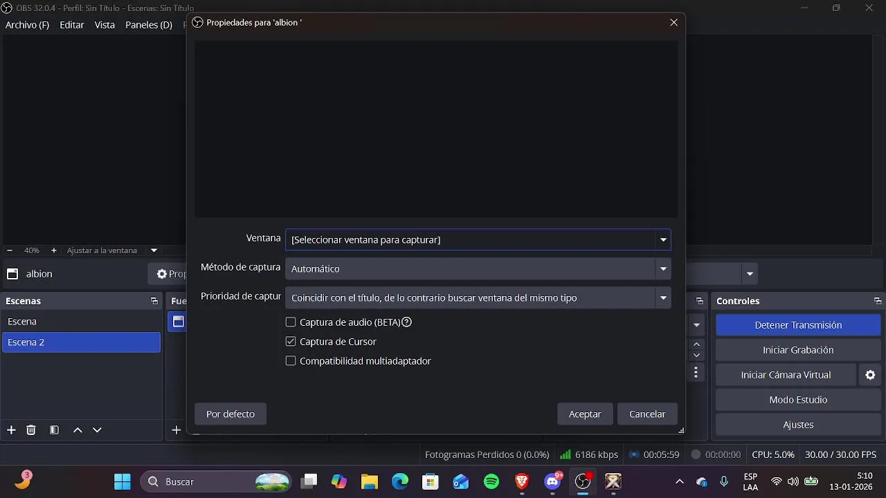Open the Prioridad de captura dropdown
Image resolution: width=886 pixels, height=498 pixels.
click(478, 297)
